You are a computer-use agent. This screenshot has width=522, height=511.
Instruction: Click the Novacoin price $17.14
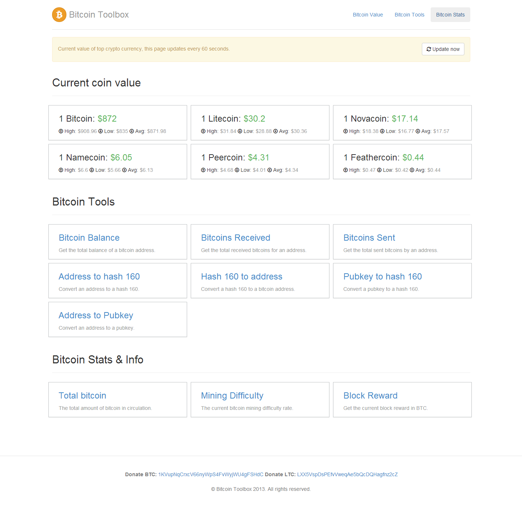point(405,119)
